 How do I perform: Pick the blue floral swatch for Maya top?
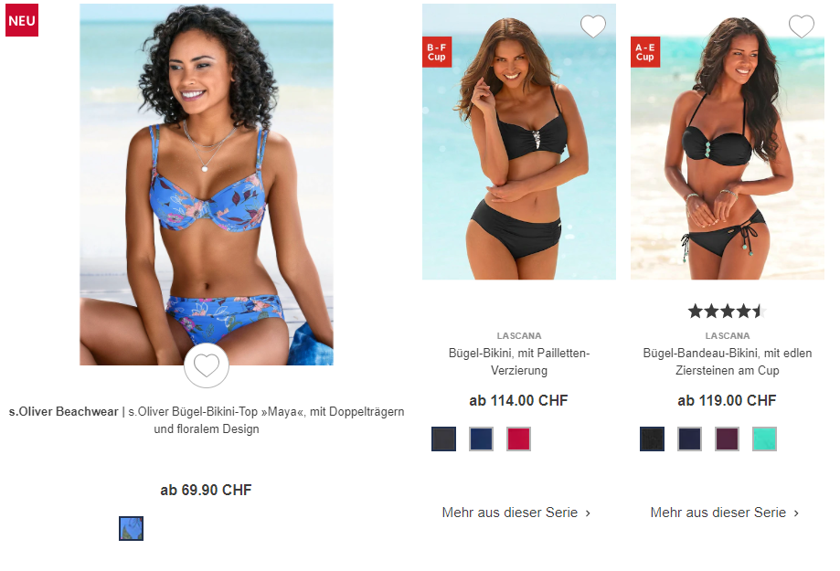click(x=132, y=528)
